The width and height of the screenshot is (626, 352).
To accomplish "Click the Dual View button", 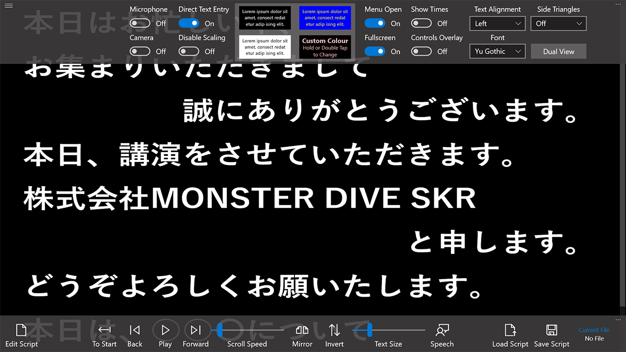I will (559, 51).
